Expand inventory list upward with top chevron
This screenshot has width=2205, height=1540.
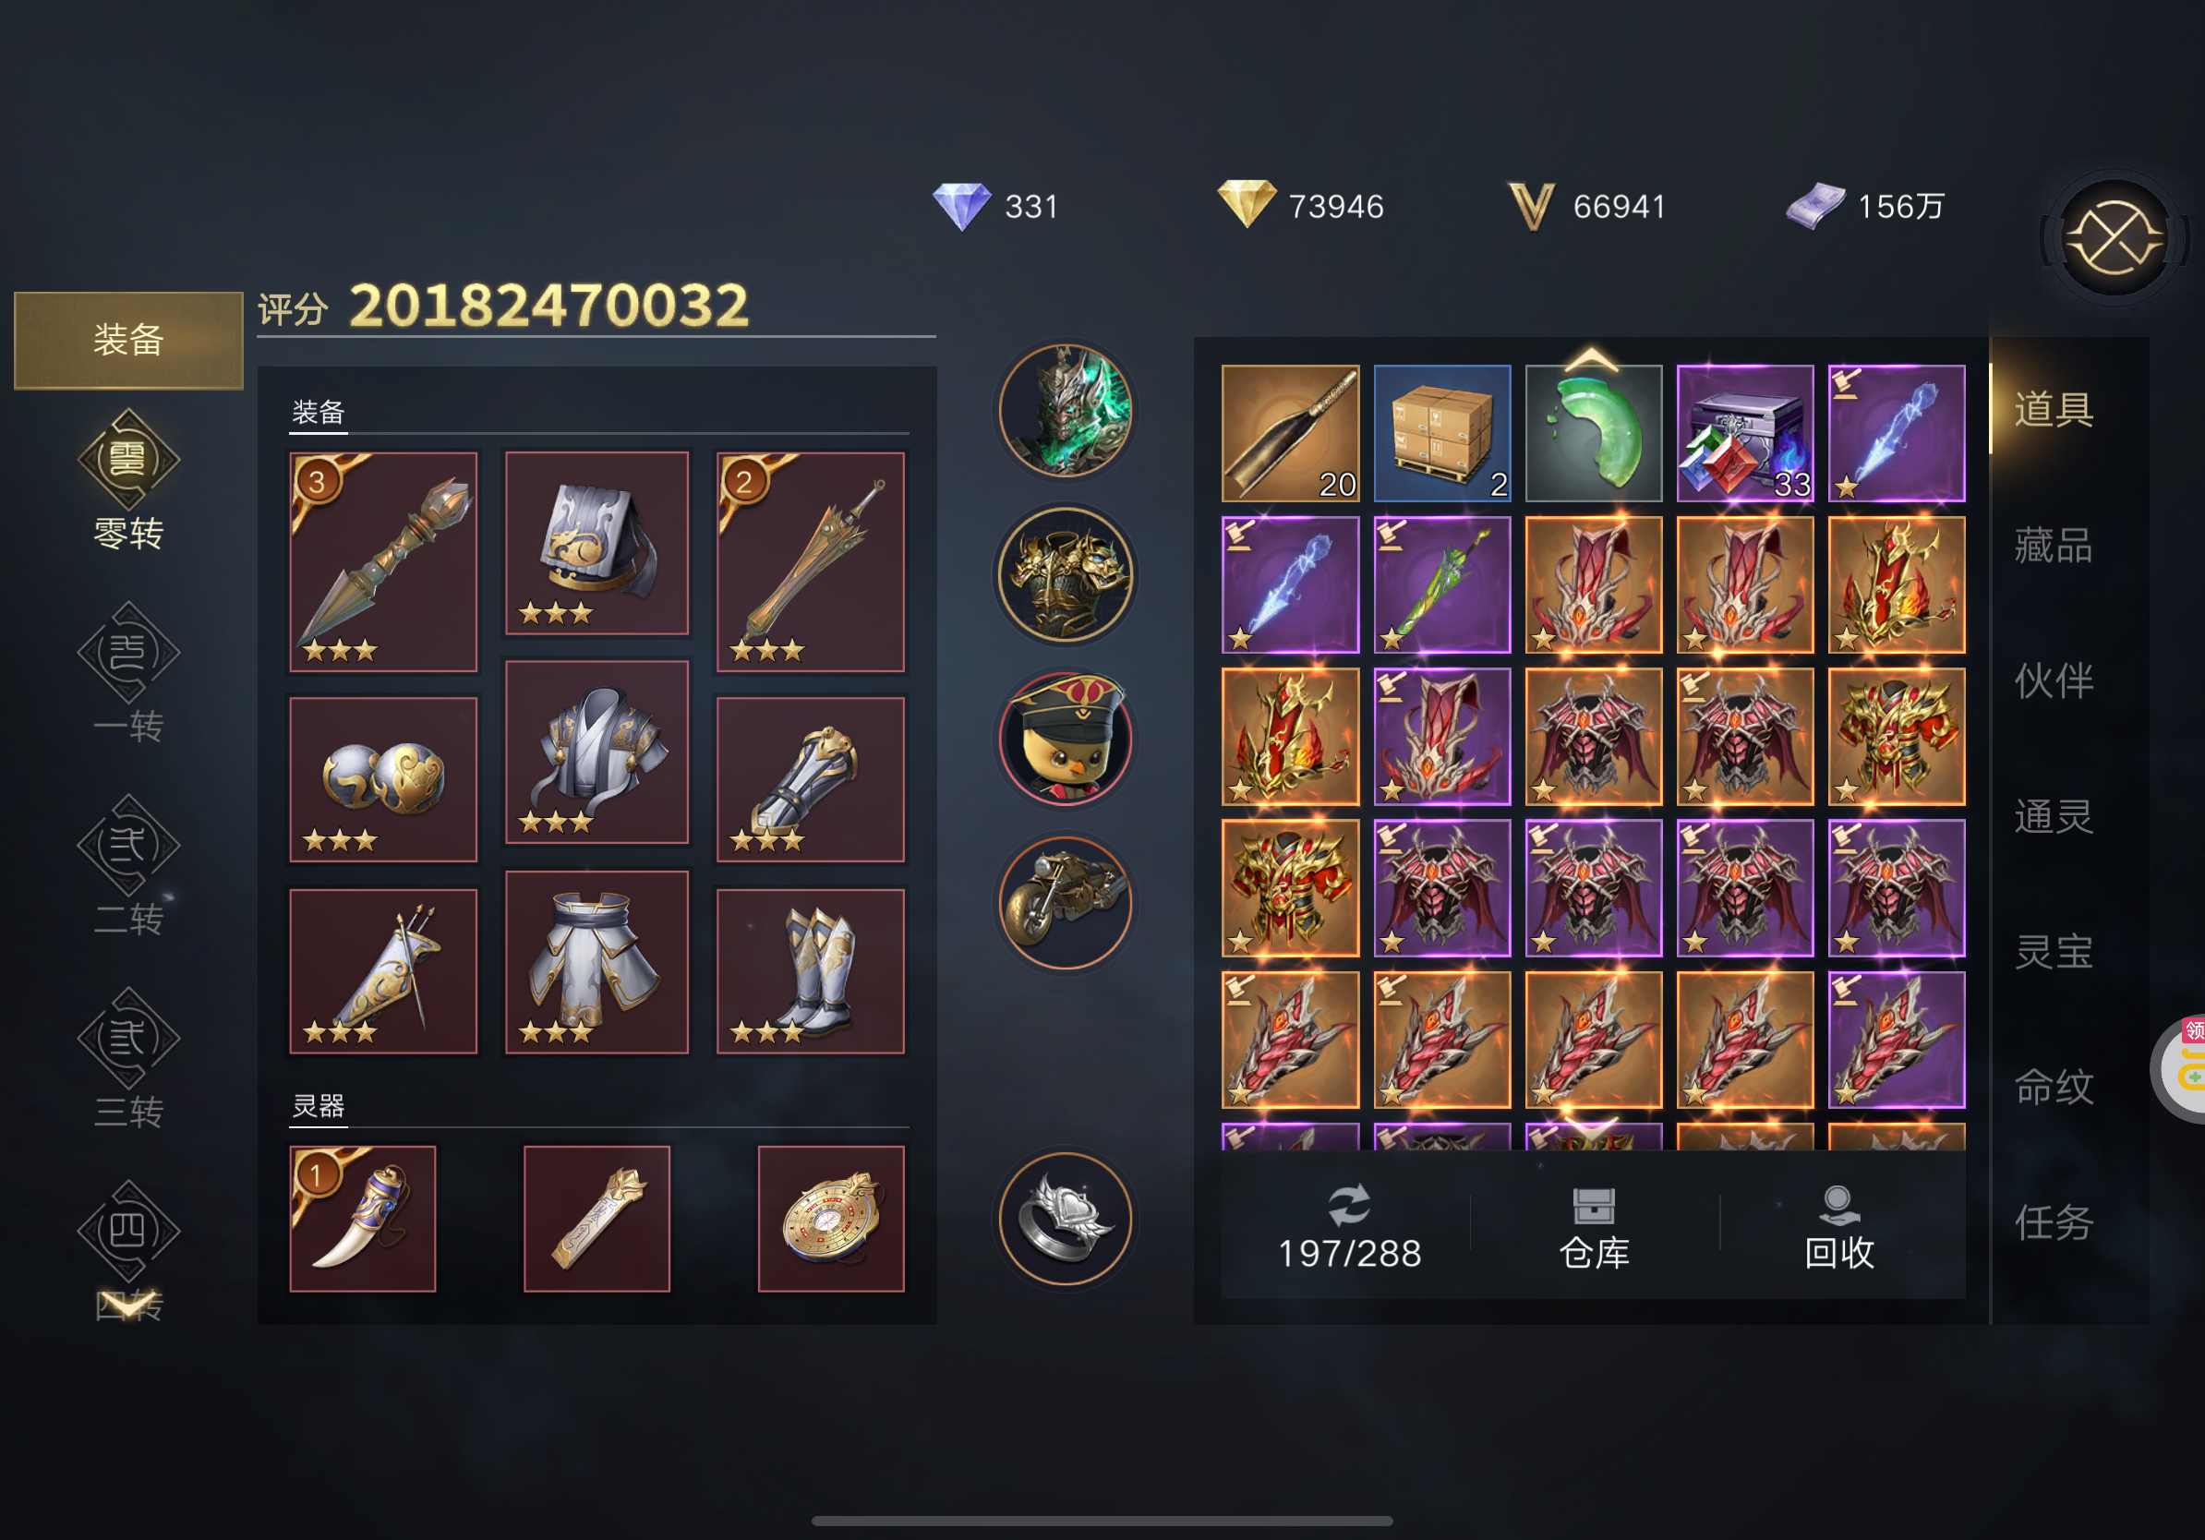pos(1591,360)
